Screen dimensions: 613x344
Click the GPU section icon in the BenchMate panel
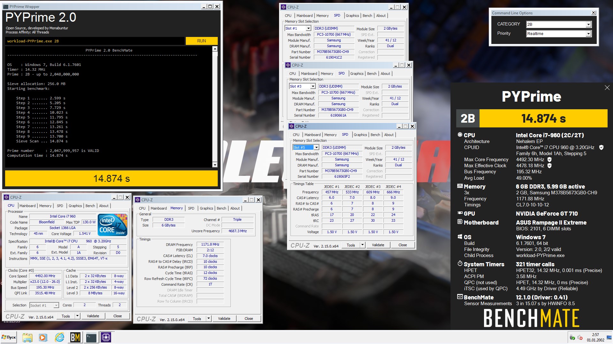click(x=460, y=213)
